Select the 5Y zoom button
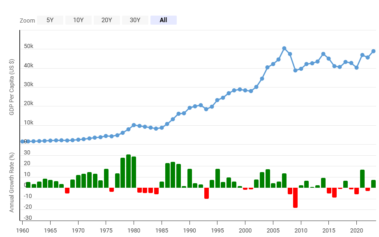Viewport: 379px width, 237px height. [50, 20]
